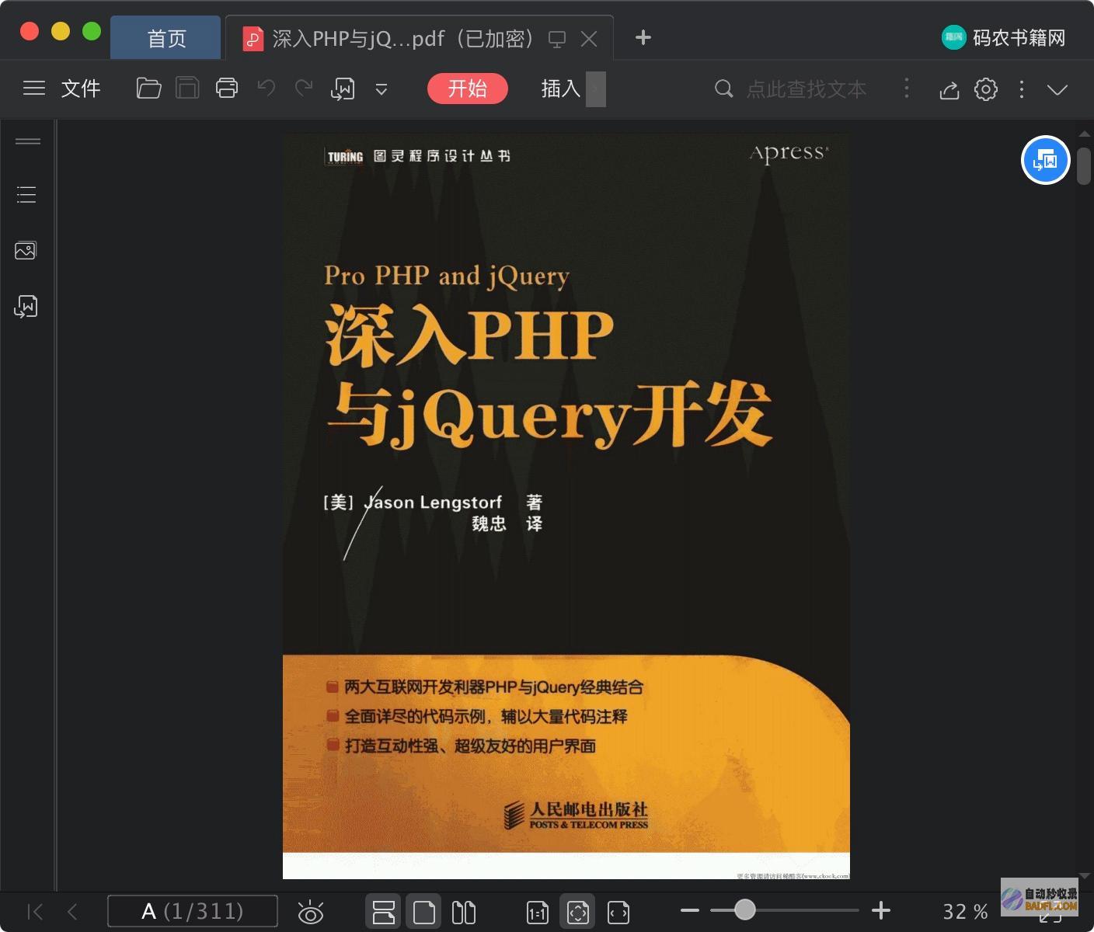Close the 深入PHP与jQ...pdf tab
Viewport: 1094px width, 932px height.
(x=589, y=39)
